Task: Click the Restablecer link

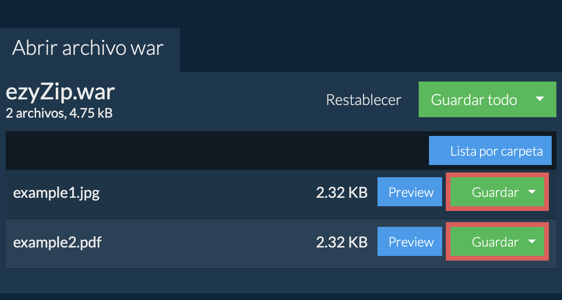Action: click(x=363, y=100)
